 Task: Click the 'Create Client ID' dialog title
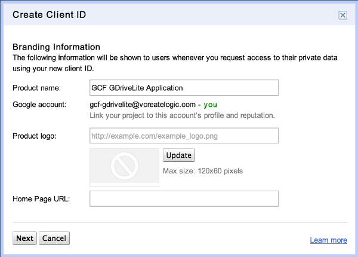50,14
